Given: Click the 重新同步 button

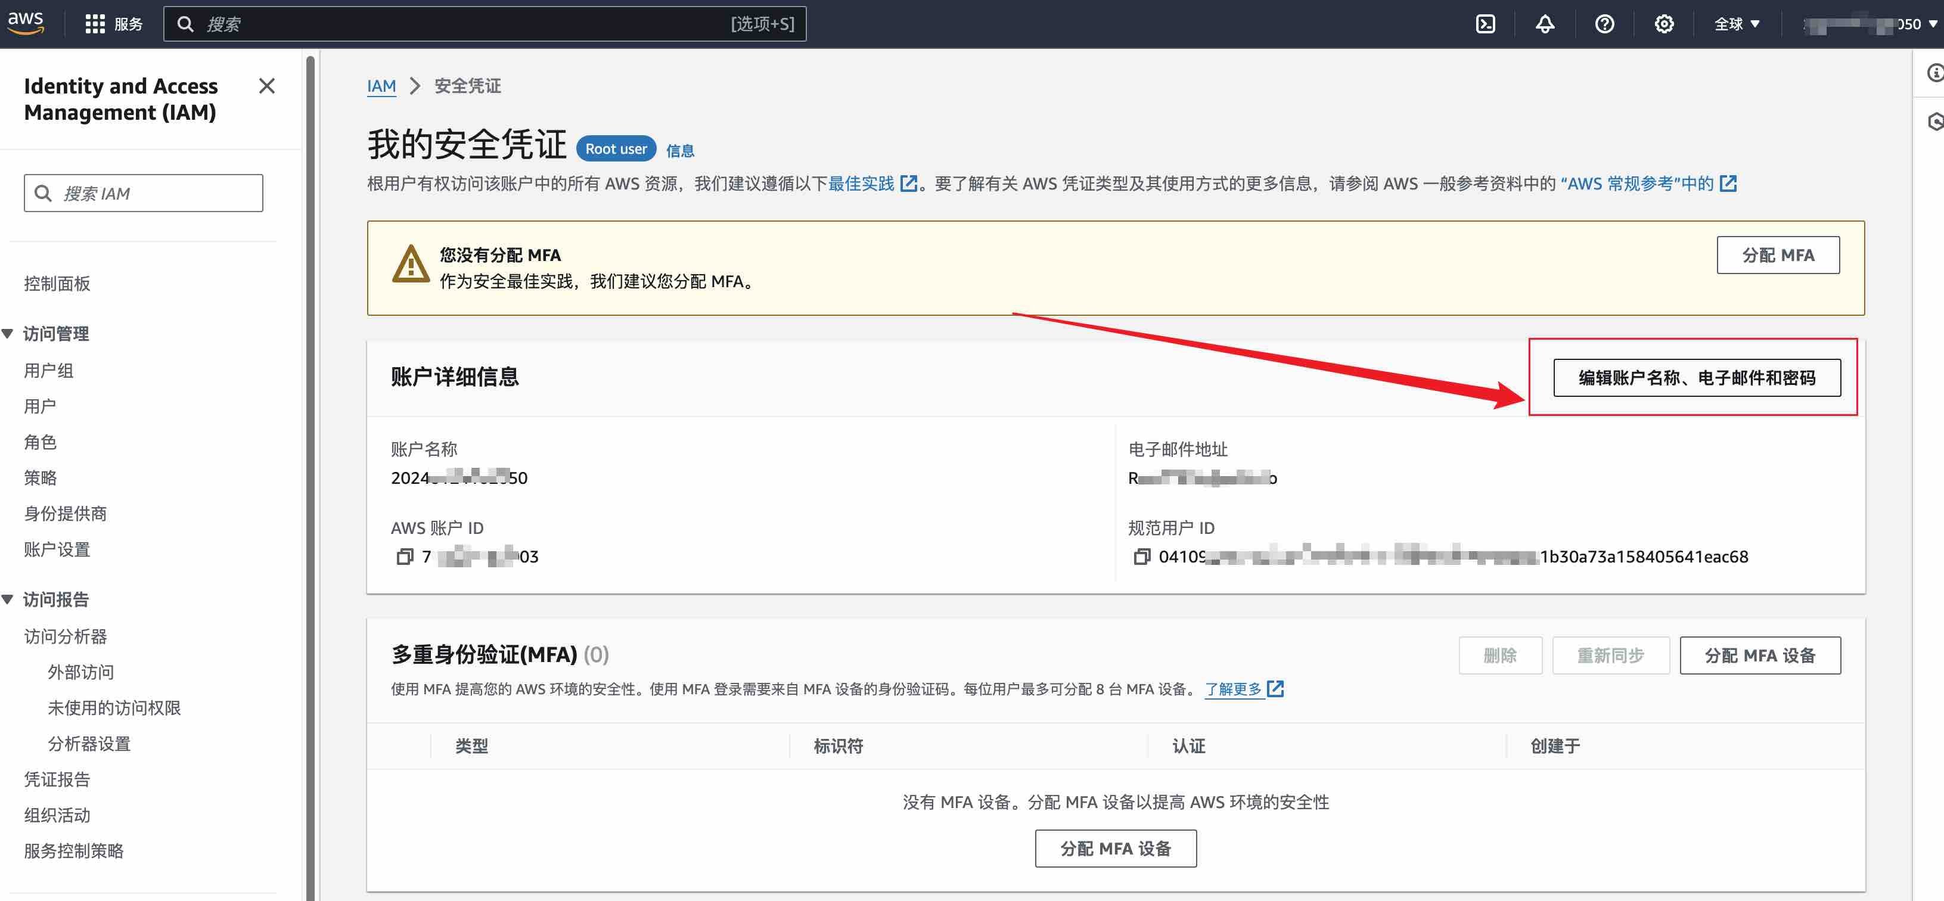Looking at the screenshot, I should pyautogui.click(x=1610, y=655).
